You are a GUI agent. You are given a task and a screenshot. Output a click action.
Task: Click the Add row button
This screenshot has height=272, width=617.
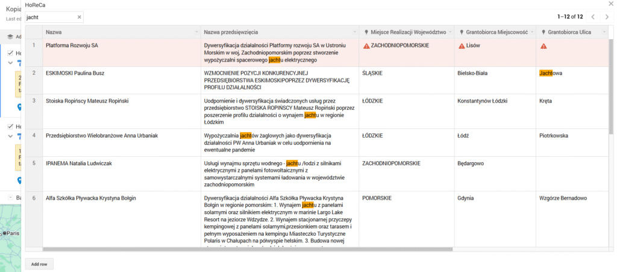point(39,264)
